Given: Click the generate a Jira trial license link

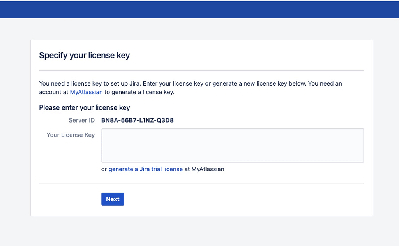Looking at the screenshot, I should point(146,169).
